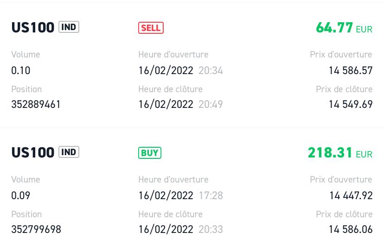Viewport: 384px width, 245px height.
Task: Click closing price 14 586.06
Action: (351, 229)
